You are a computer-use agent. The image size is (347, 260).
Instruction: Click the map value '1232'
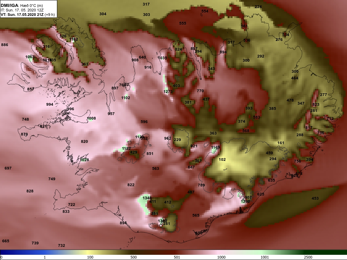[x=245, y=201]
